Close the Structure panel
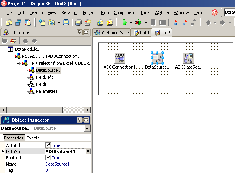Viewport: 235px width, 173px height. (x=86, y=32)
